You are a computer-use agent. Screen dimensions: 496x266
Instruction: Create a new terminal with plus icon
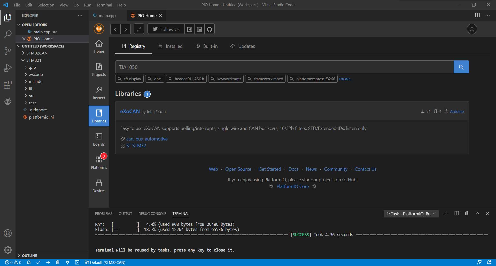[x=446, y=213]
